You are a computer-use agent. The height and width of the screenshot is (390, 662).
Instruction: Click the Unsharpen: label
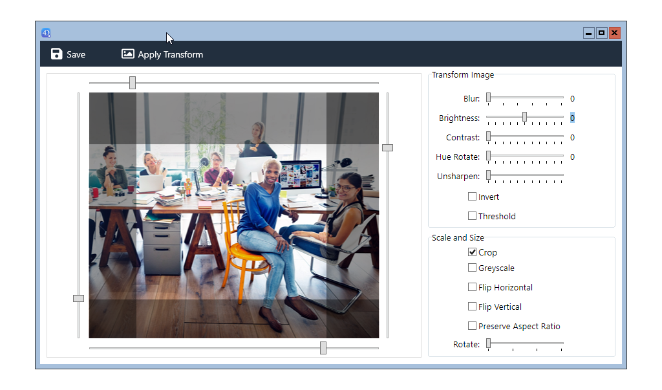coord(458,176)
